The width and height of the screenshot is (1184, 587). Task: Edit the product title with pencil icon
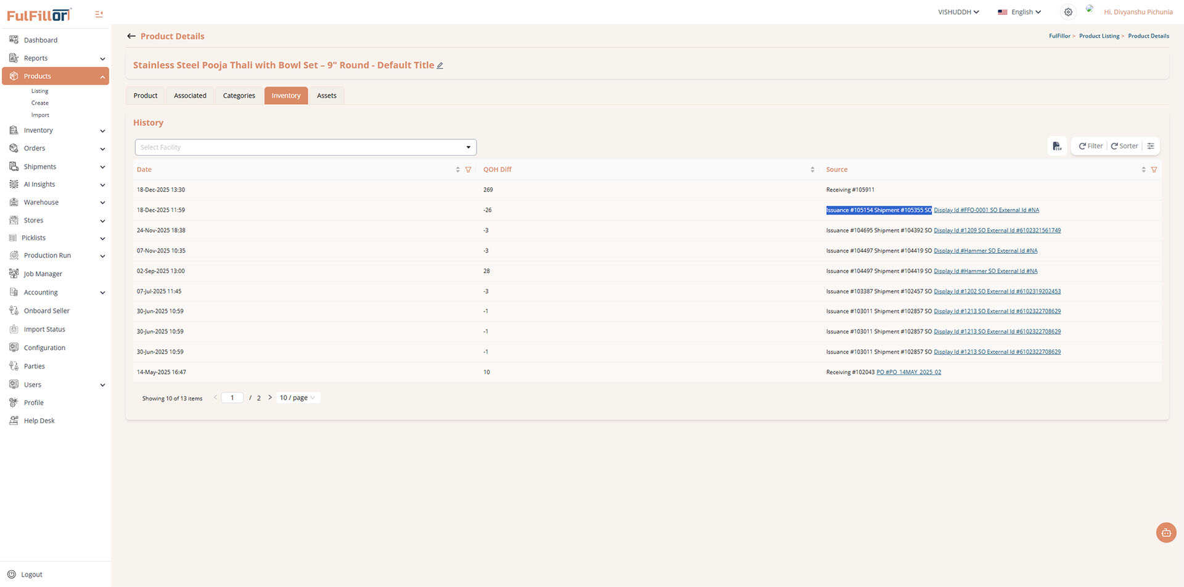point(440,65)
